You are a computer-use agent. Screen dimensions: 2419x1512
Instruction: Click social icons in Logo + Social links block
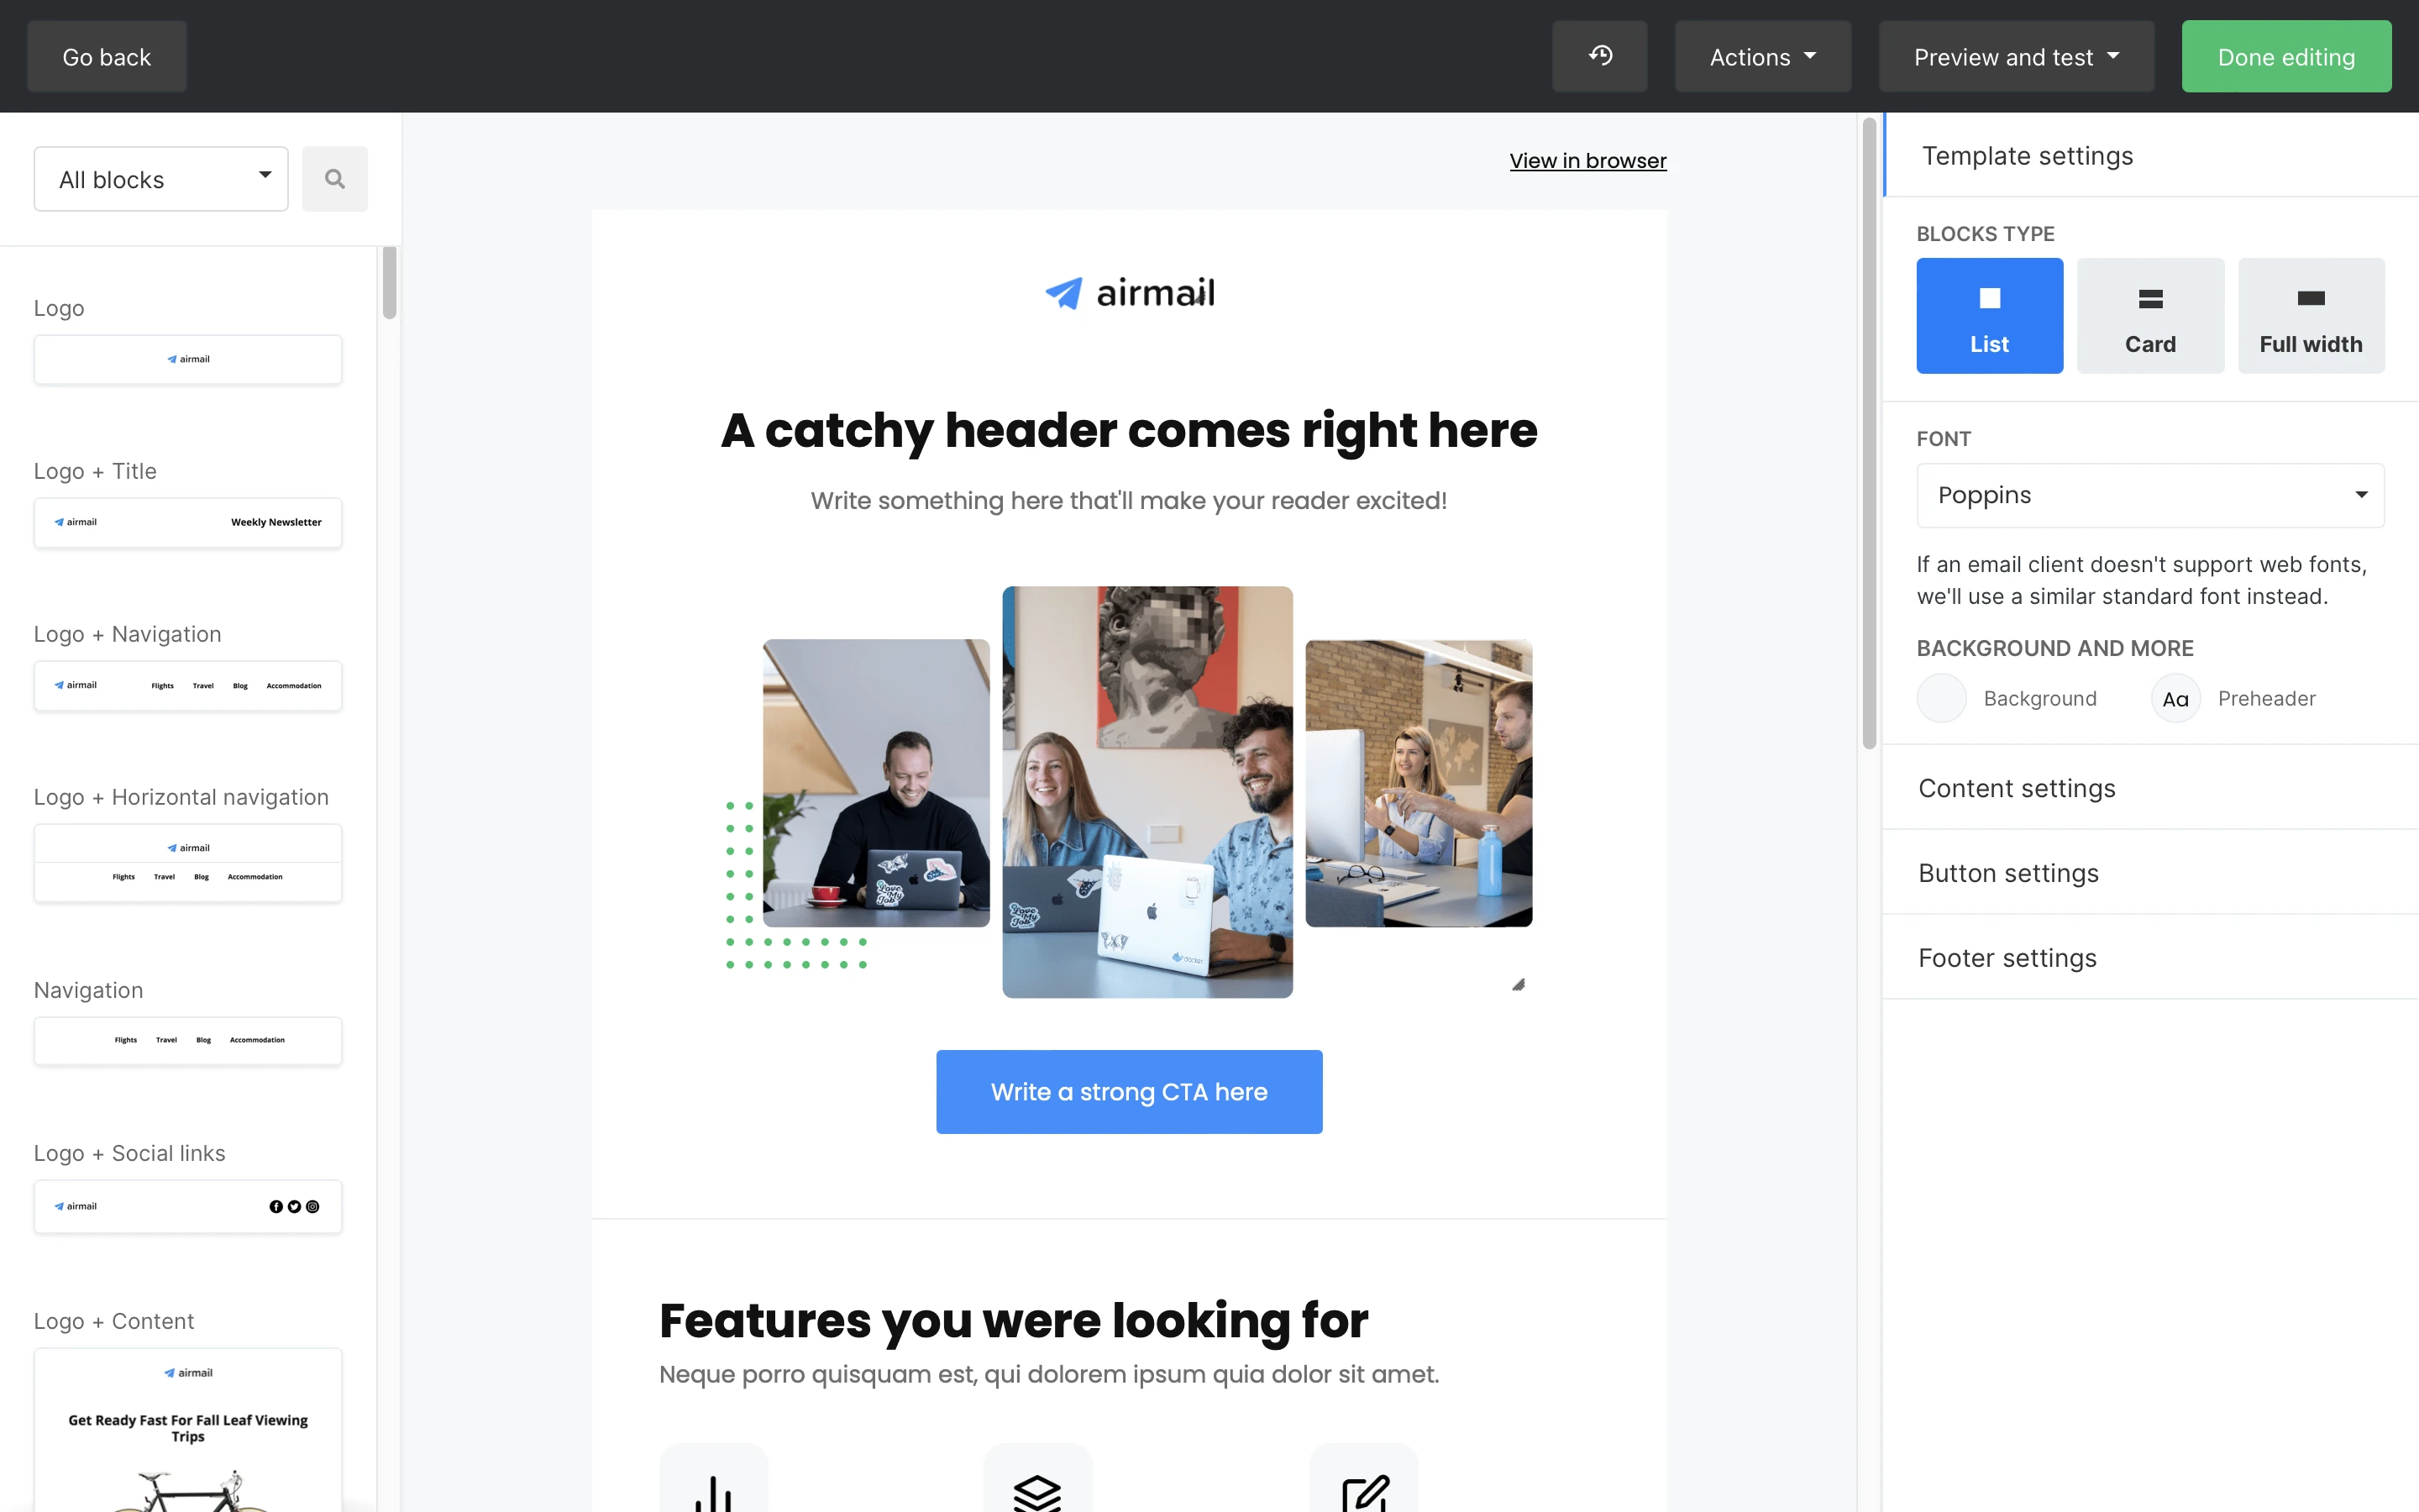point(294,1206)
